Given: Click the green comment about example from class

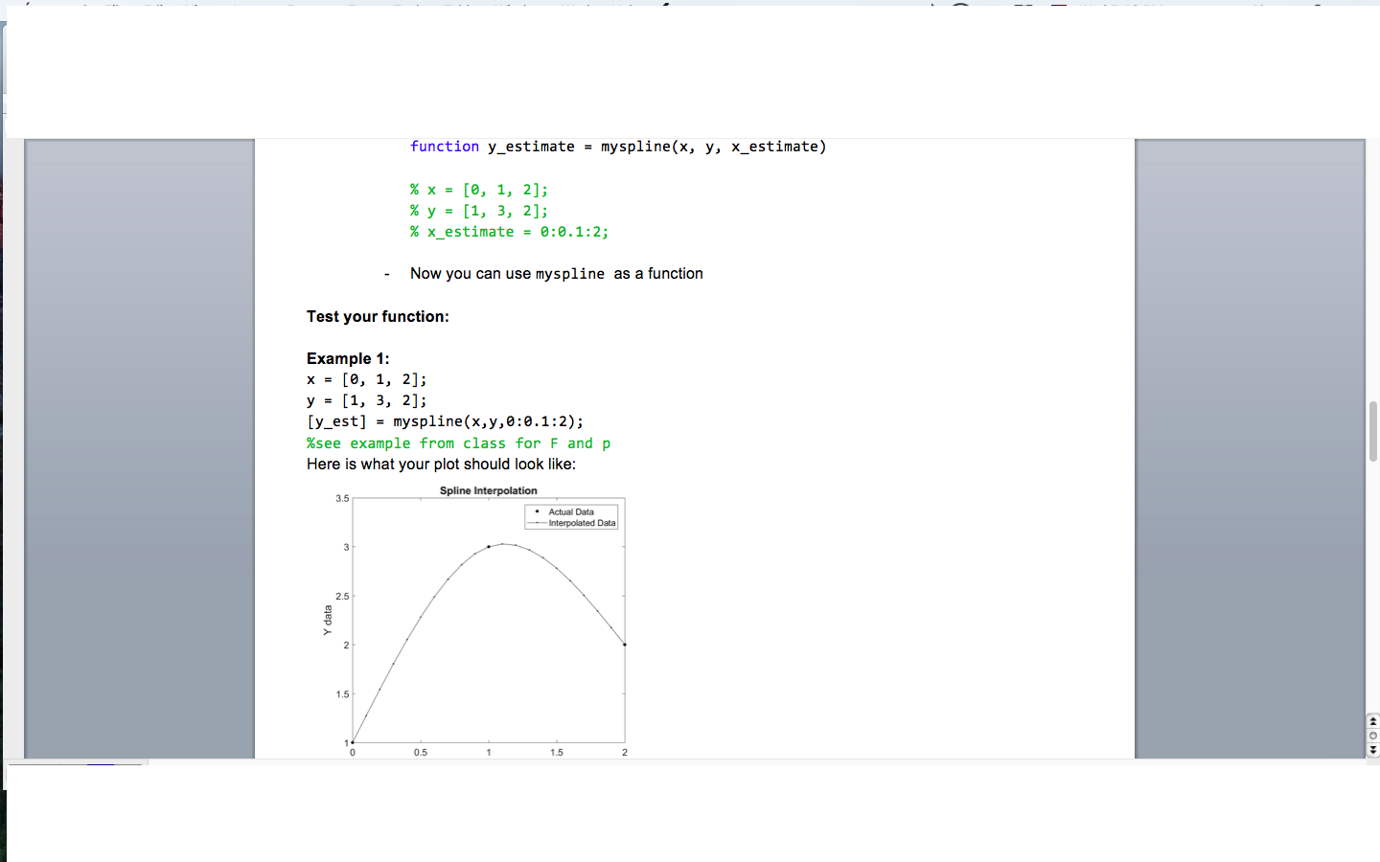Looking at the screenshot, I should [458, 442].
